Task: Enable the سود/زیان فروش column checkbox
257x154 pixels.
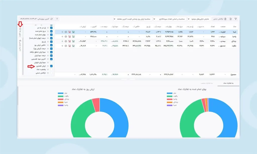Action: point(51,62)
